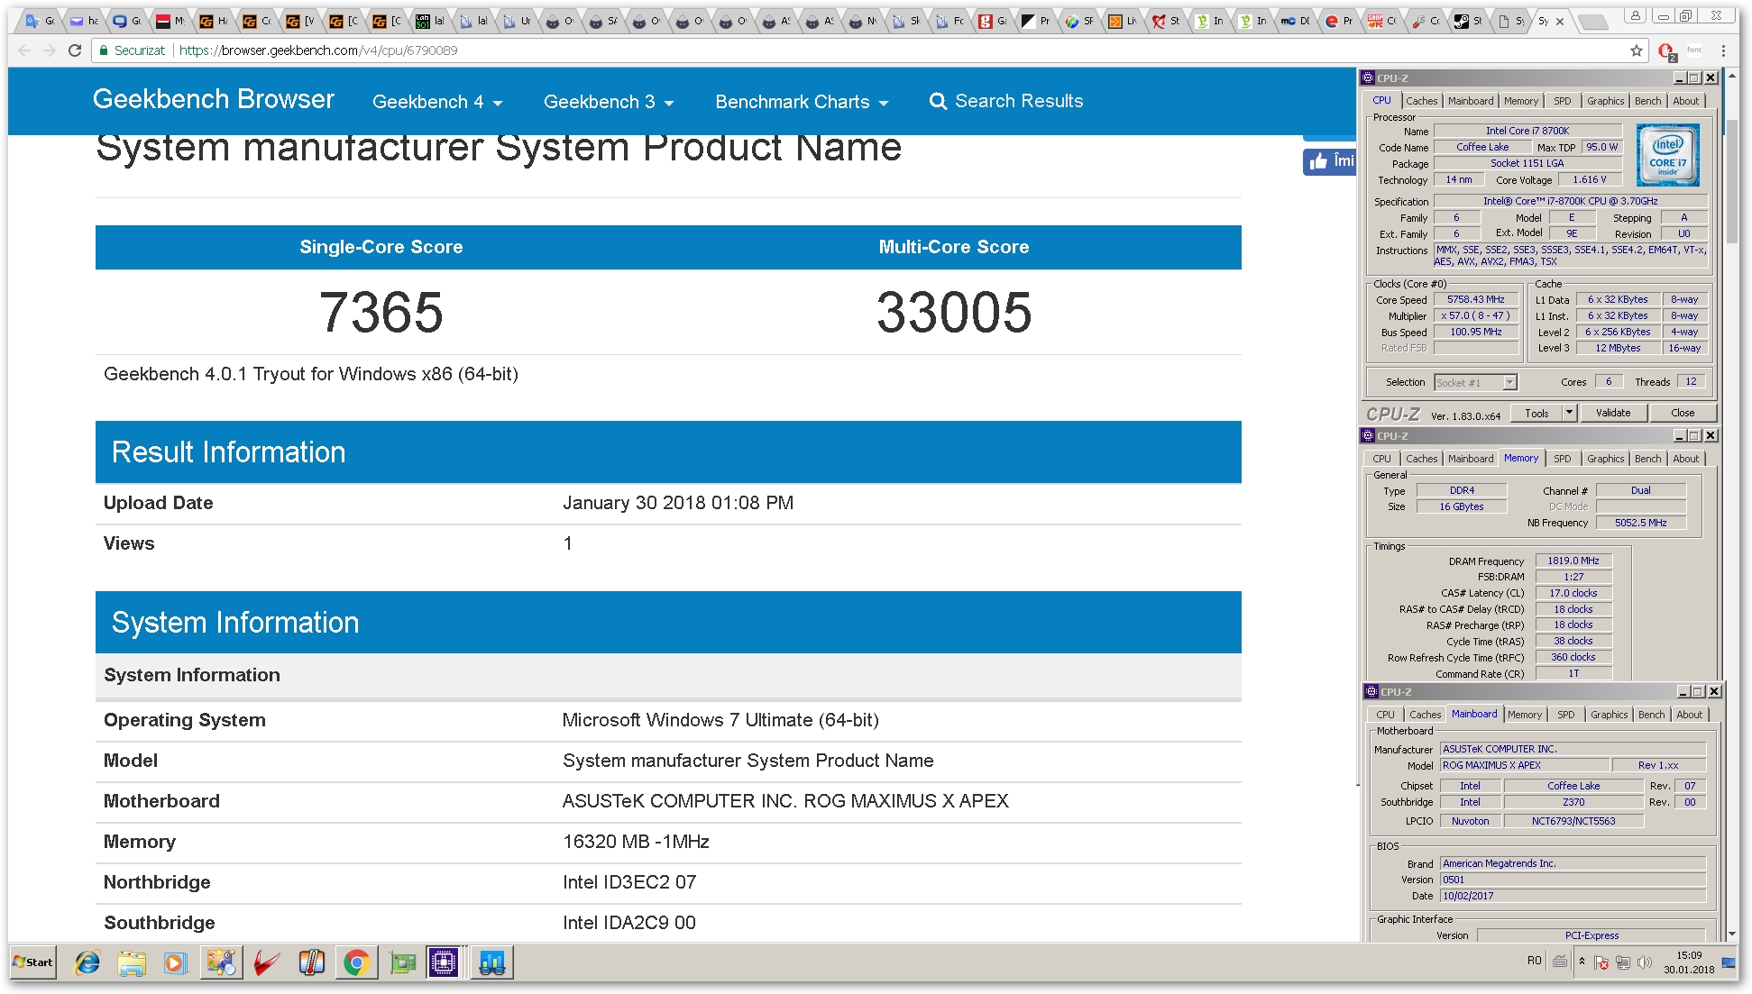The height and width of the screenshot is (994, 1752).
Task: Click ROG MAXIMUS X APEX model field
Action: tap(1525, 765)
